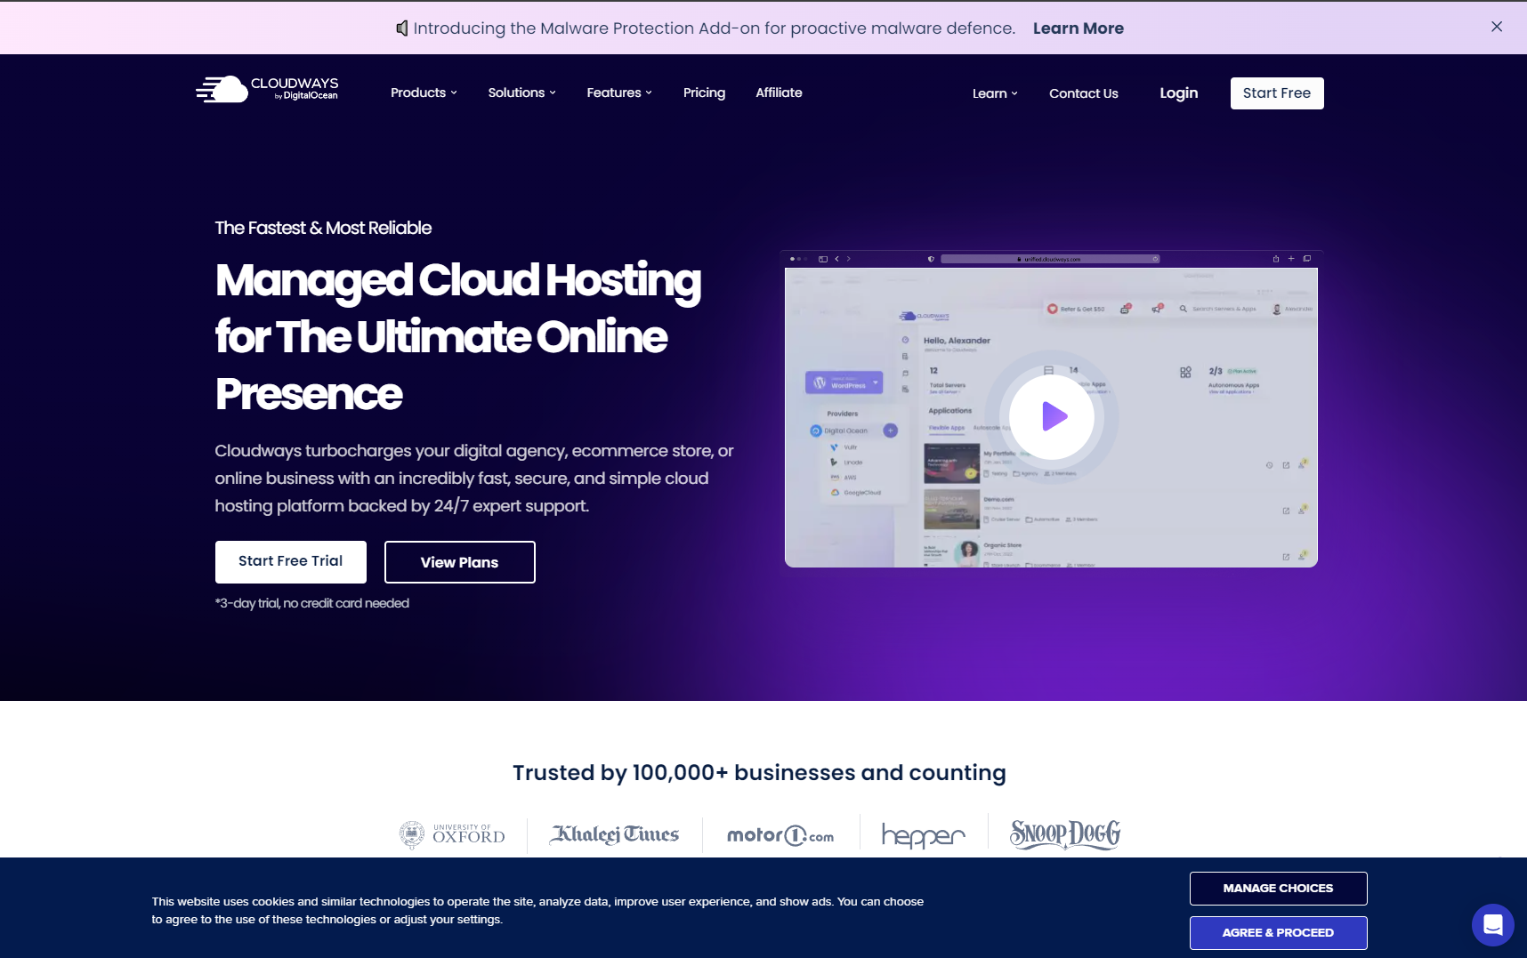Click 'The Fastest & Most Reliable' tagline
Viewport: 1527px width, 958px height.
[323, 228]
